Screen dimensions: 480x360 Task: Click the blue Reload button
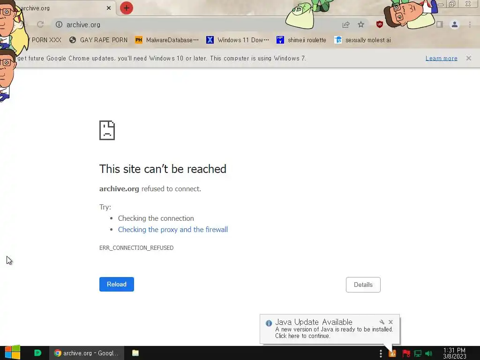tap(117, 285)
